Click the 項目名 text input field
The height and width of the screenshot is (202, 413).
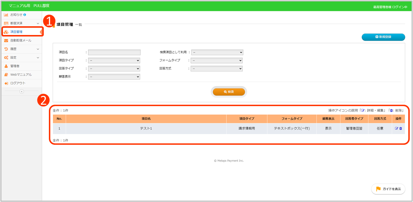(x=114, y=52)
